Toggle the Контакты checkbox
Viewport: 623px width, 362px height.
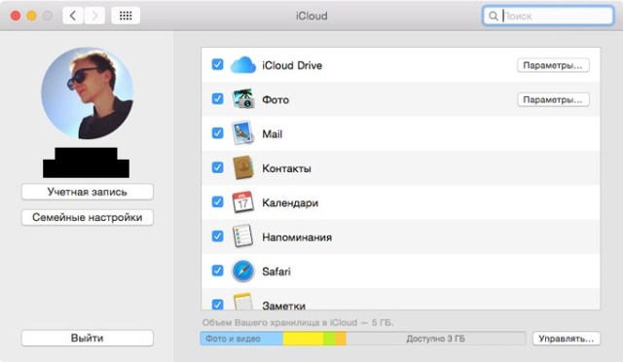pos(217,167)
